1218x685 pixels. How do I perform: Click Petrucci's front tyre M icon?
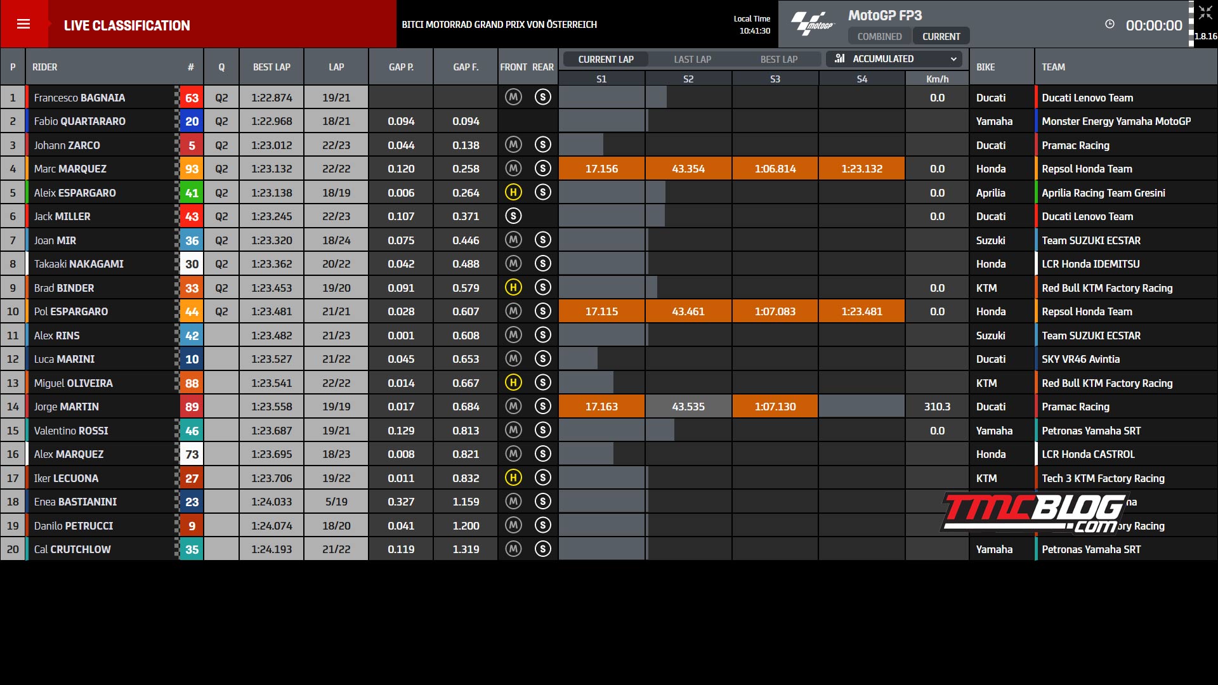click(x=513, y=525)
